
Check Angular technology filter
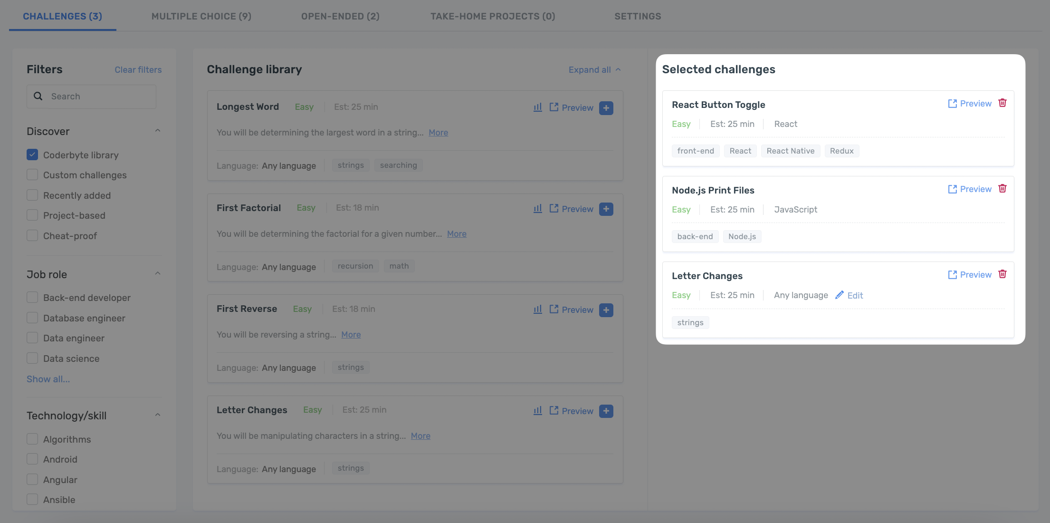[x=32, y=479]
